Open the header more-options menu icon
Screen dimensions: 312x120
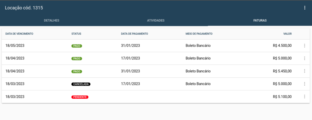click(304, 8)
